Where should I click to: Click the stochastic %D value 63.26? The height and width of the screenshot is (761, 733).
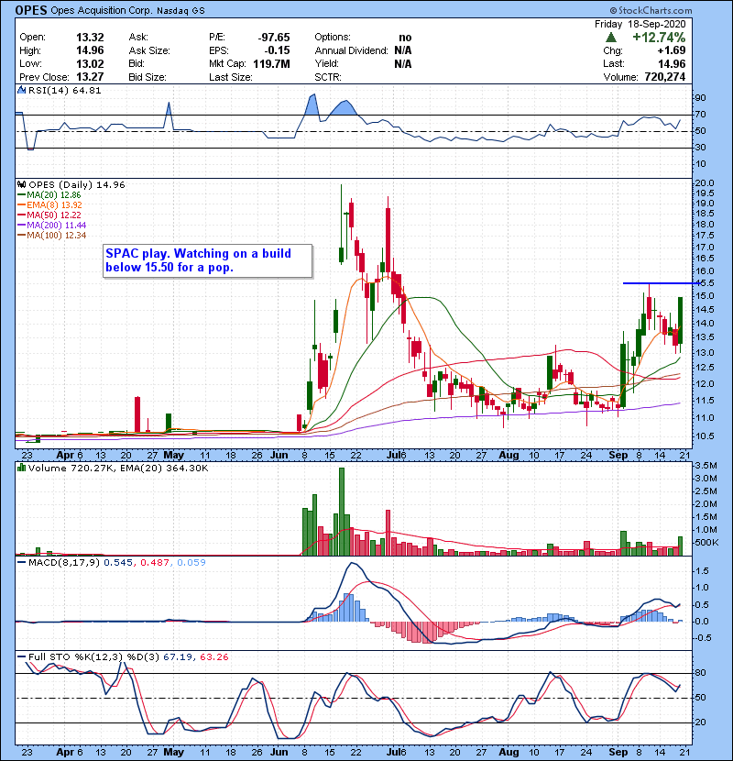coord(213,657)
